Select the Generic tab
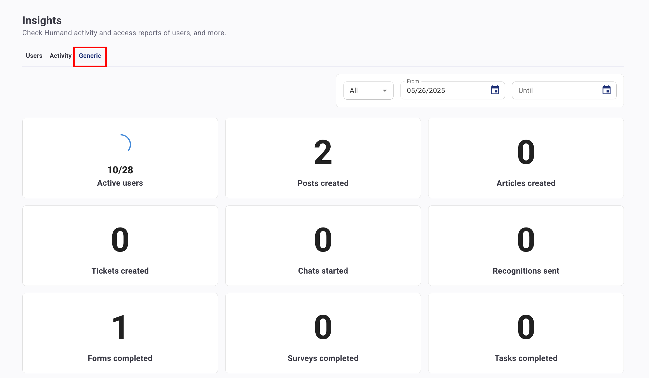 click(90, 56)
